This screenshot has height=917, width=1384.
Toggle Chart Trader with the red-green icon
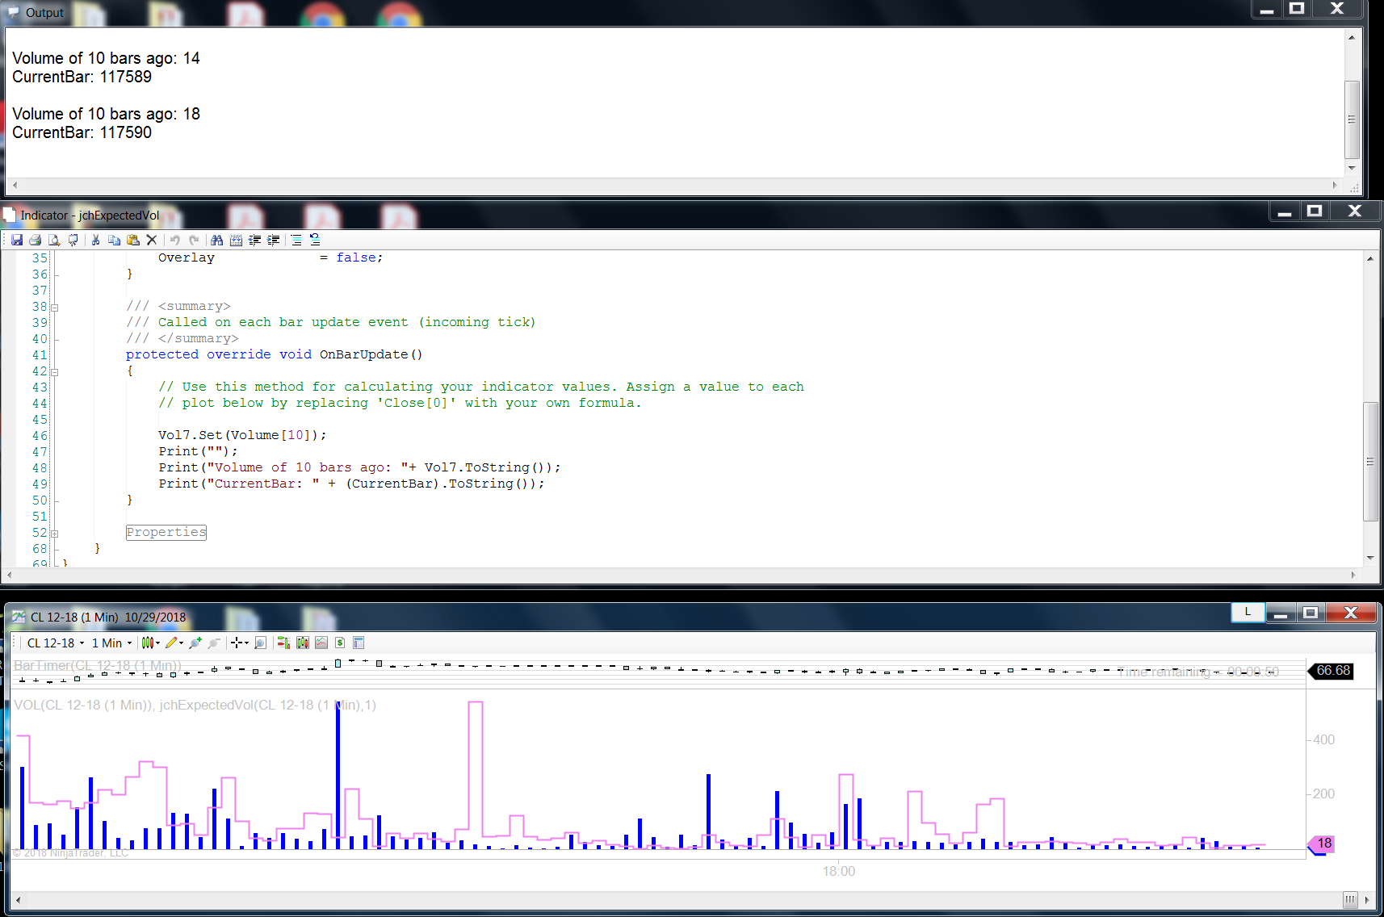(283, 643)
